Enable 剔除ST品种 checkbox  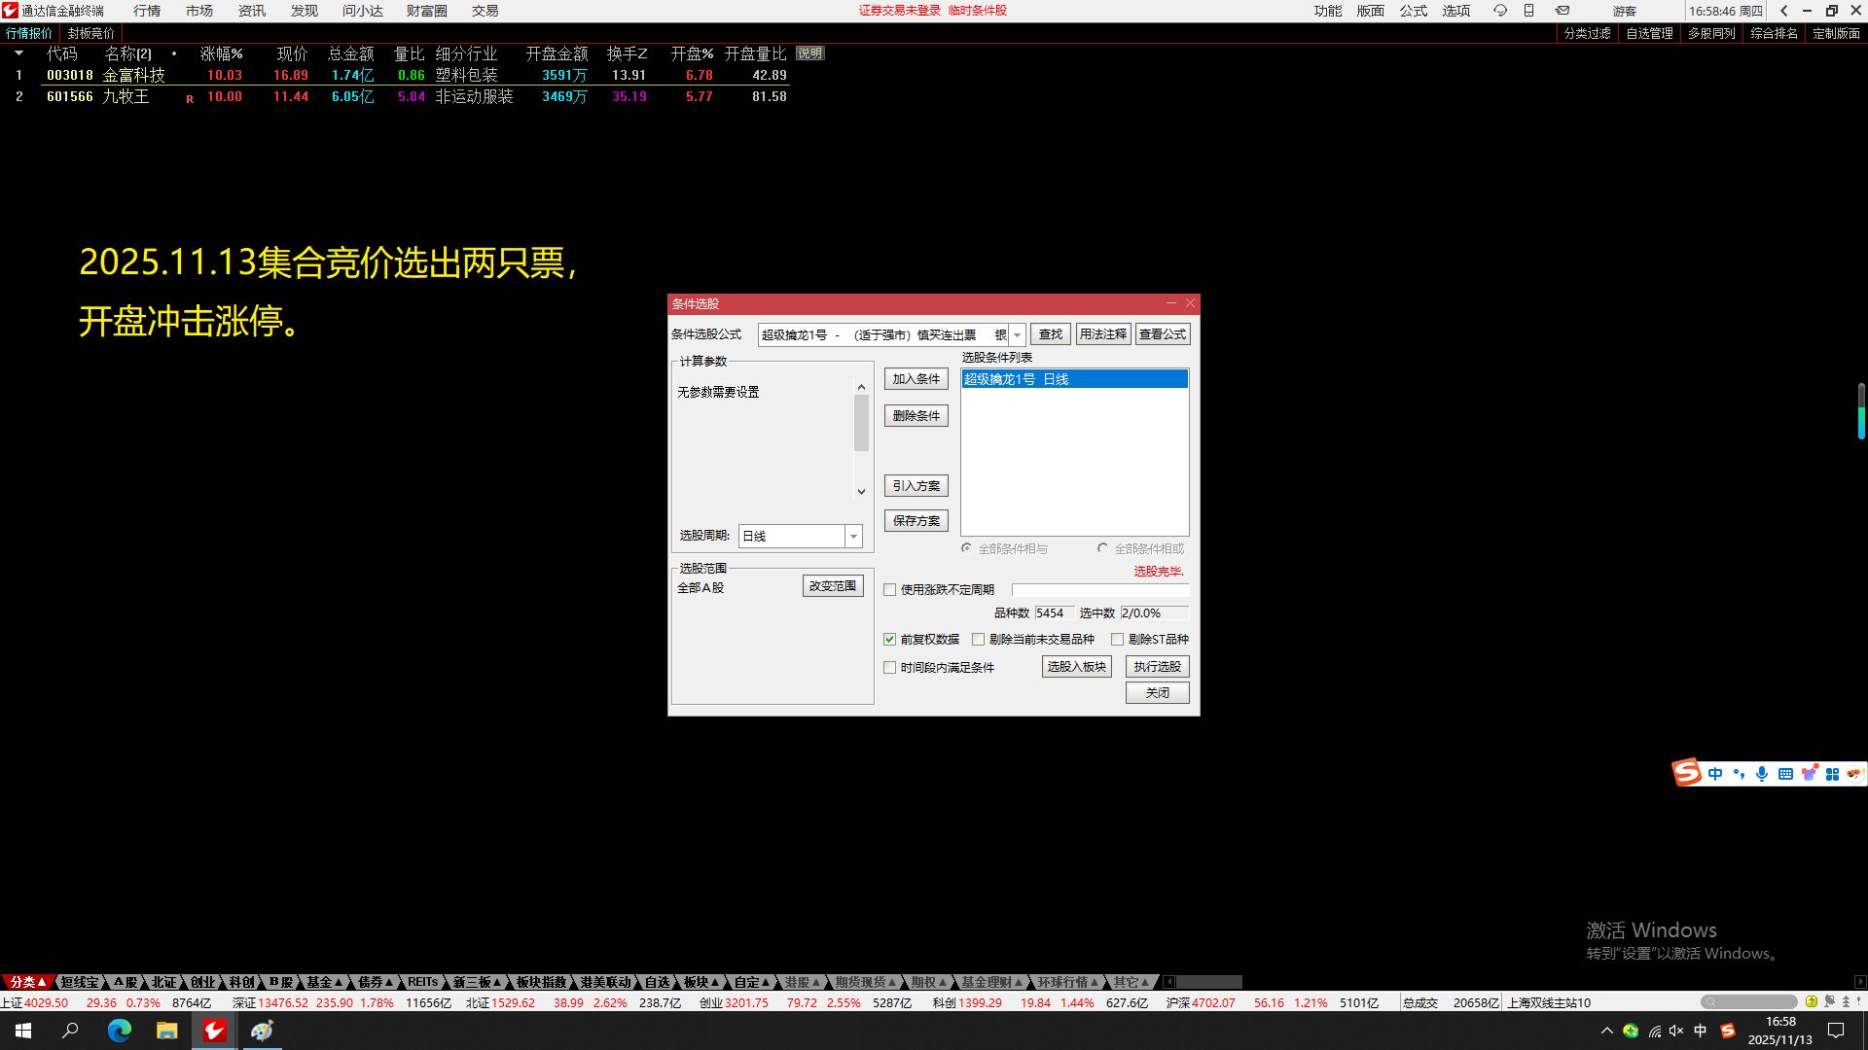1117,640
